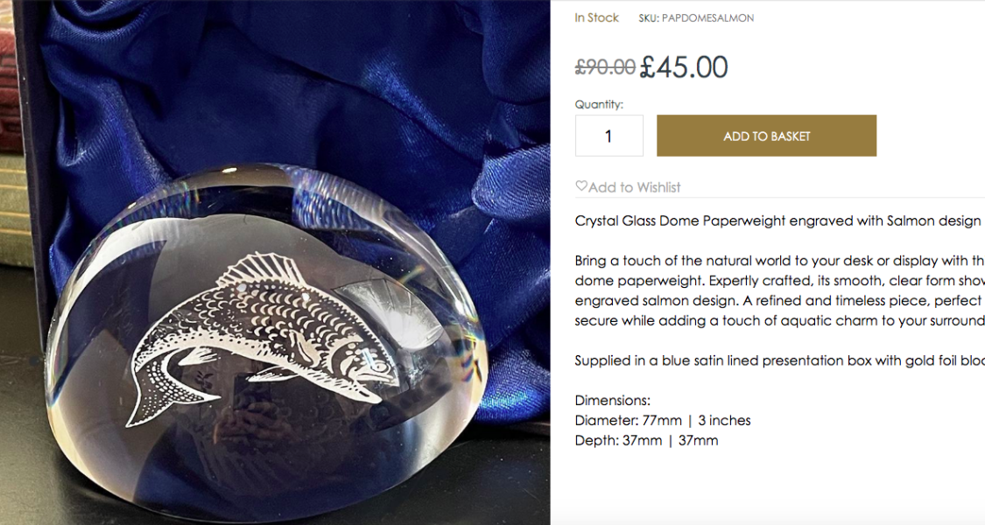Click the Quantity label
The width and height of the screenshot is (985, 525).
point(599,104)
